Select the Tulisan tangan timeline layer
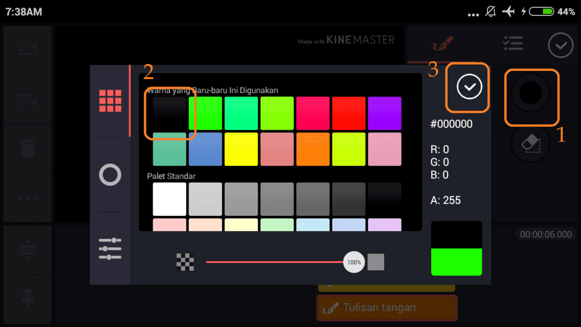 pos(387,308)
